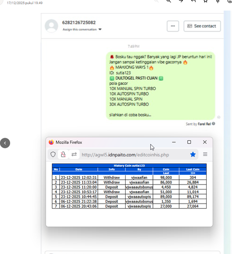Click the Info column header
Screen dimensions: 232x254
pos(111,169)
